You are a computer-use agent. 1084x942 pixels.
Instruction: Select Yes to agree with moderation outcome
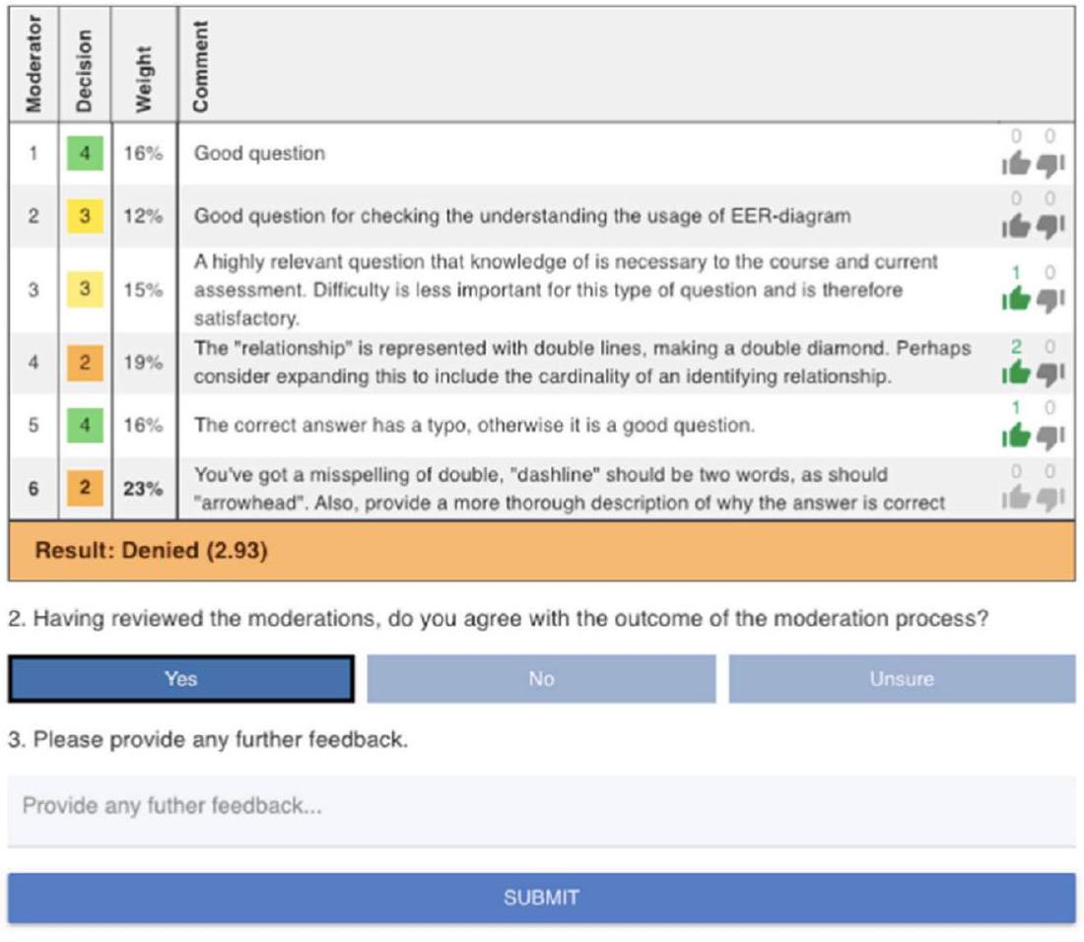click(181, 679)
